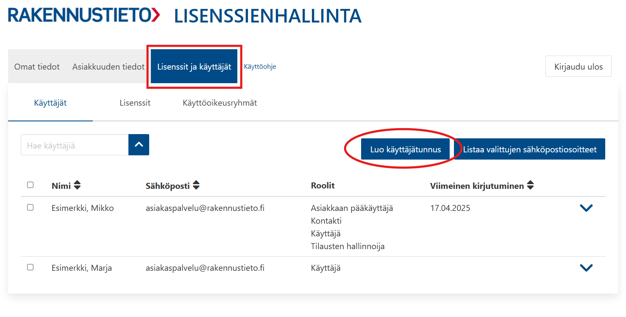
Task: Open the Käyttöohje link
Action: coord(260,67)
